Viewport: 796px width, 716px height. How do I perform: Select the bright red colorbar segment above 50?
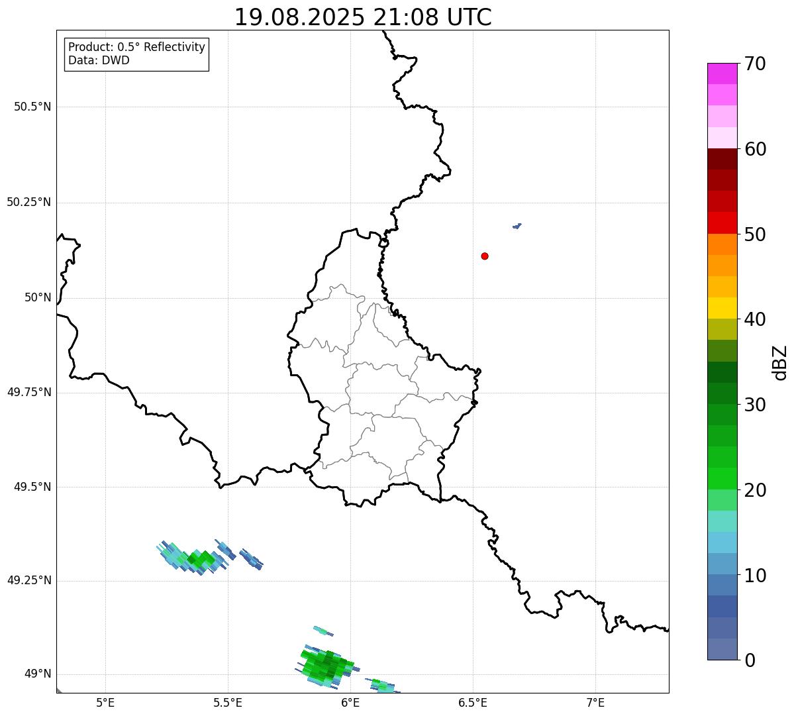pyautogui.click(x=722, y=223)
